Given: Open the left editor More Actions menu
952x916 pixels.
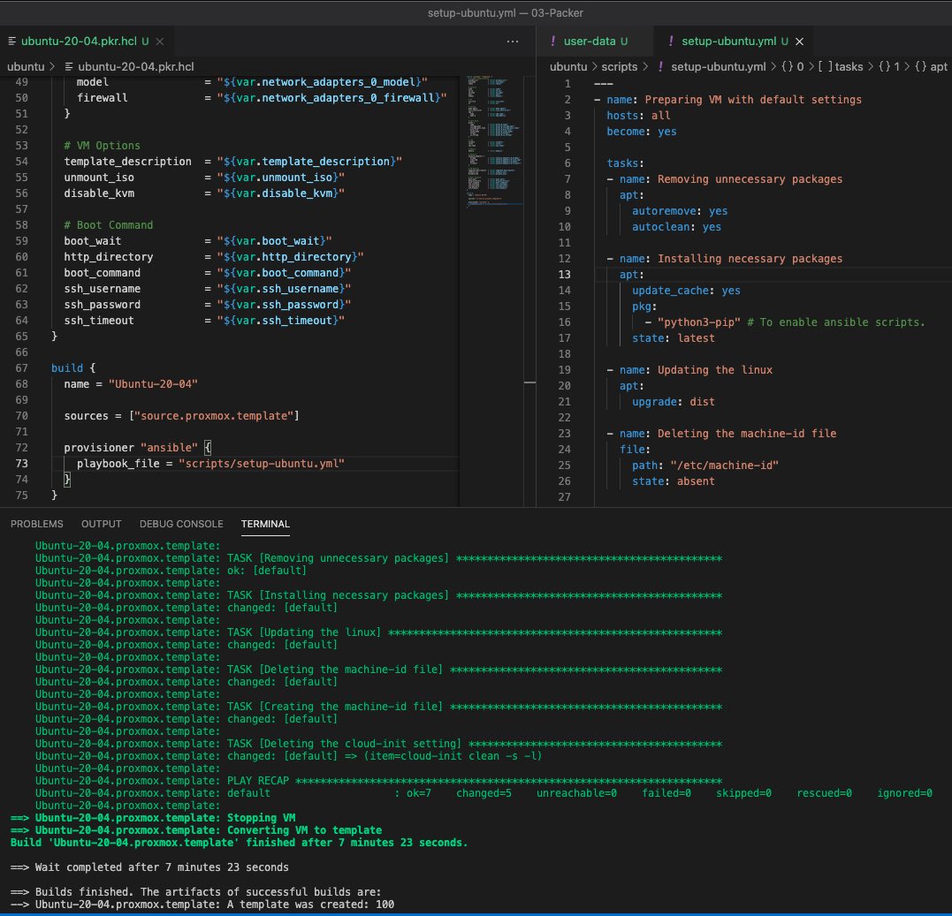Looking at the screenshot, I should pos(513,42).
